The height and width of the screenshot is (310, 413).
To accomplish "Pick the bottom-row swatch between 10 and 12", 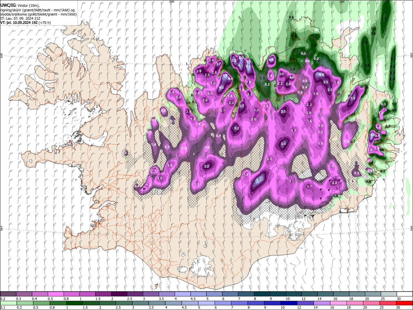I will (289, 303).
